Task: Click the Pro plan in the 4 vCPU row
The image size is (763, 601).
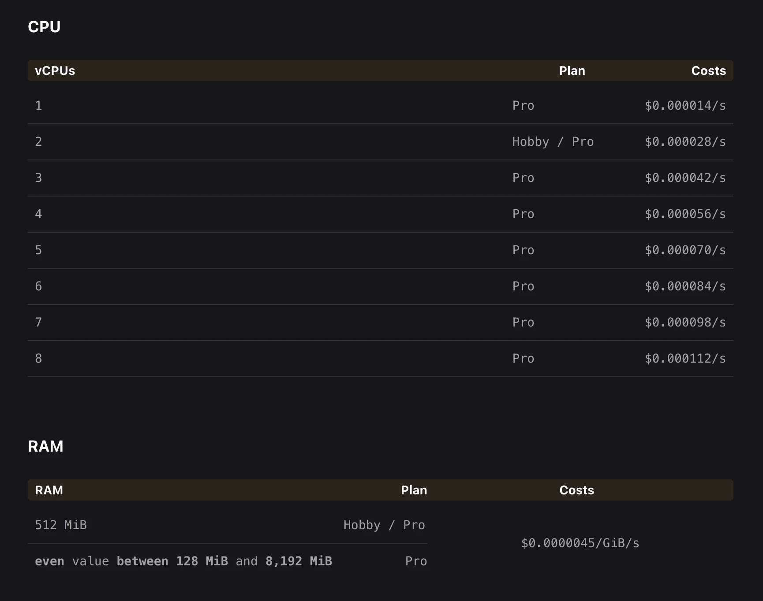Action: (523, 214)
